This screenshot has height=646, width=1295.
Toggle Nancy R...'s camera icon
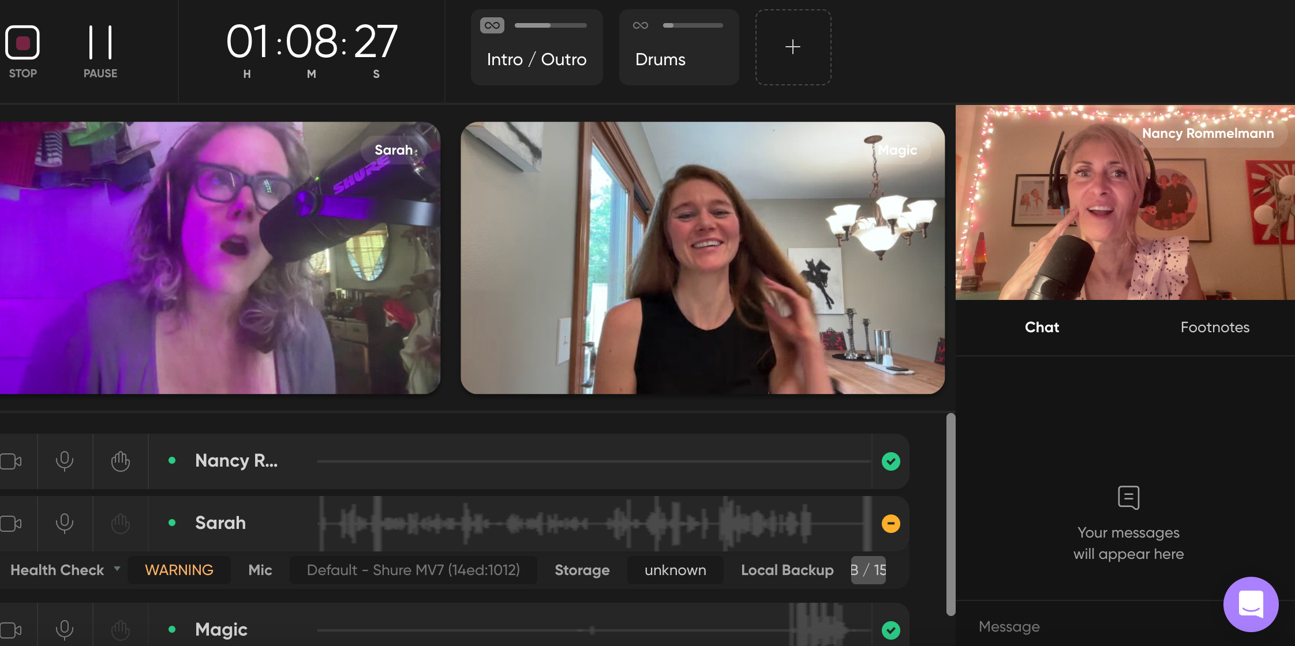point(11,461)
